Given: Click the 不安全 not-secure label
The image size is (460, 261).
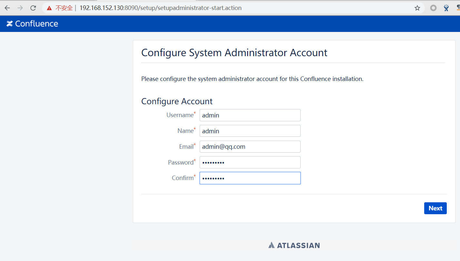Looking at the screenshot, I should tap(64, 8).
